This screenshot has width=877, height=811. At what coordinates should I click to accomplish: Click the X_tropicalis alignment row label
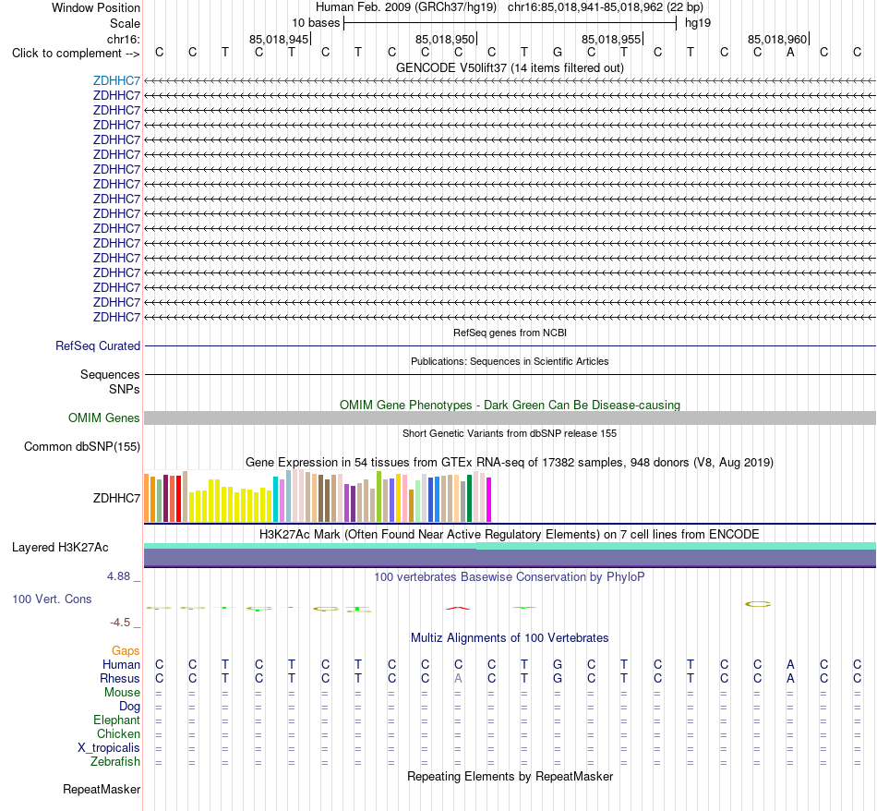[x=109, y=748]
